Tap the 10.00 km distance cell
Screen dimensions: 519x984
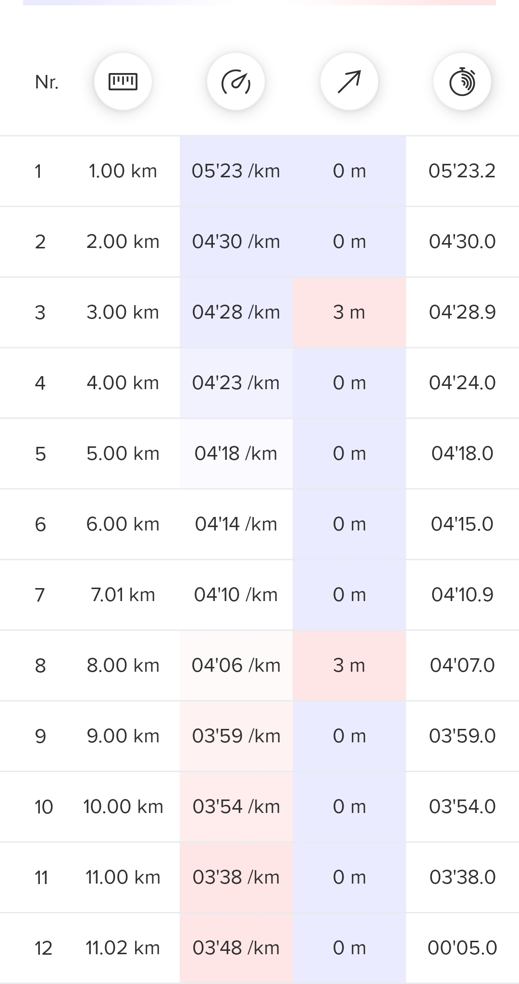pos(123,807)
